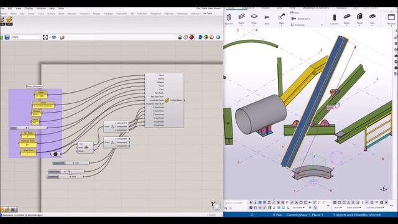Image resolution: width=398 pixels, height=224 pixels.
Task: Click the sketch pen icon in Grasshopper toolbar
Action: pyautogui.click(x=62, y=37)
